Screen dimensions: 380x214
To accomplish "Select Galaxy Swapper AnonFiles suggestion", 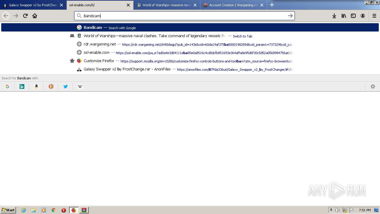I will tap(190, 69).
